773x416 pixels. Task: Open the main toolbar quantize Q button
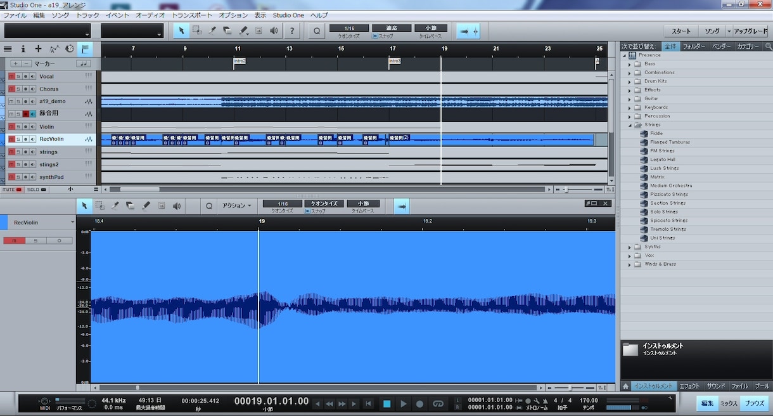[317, 30]
